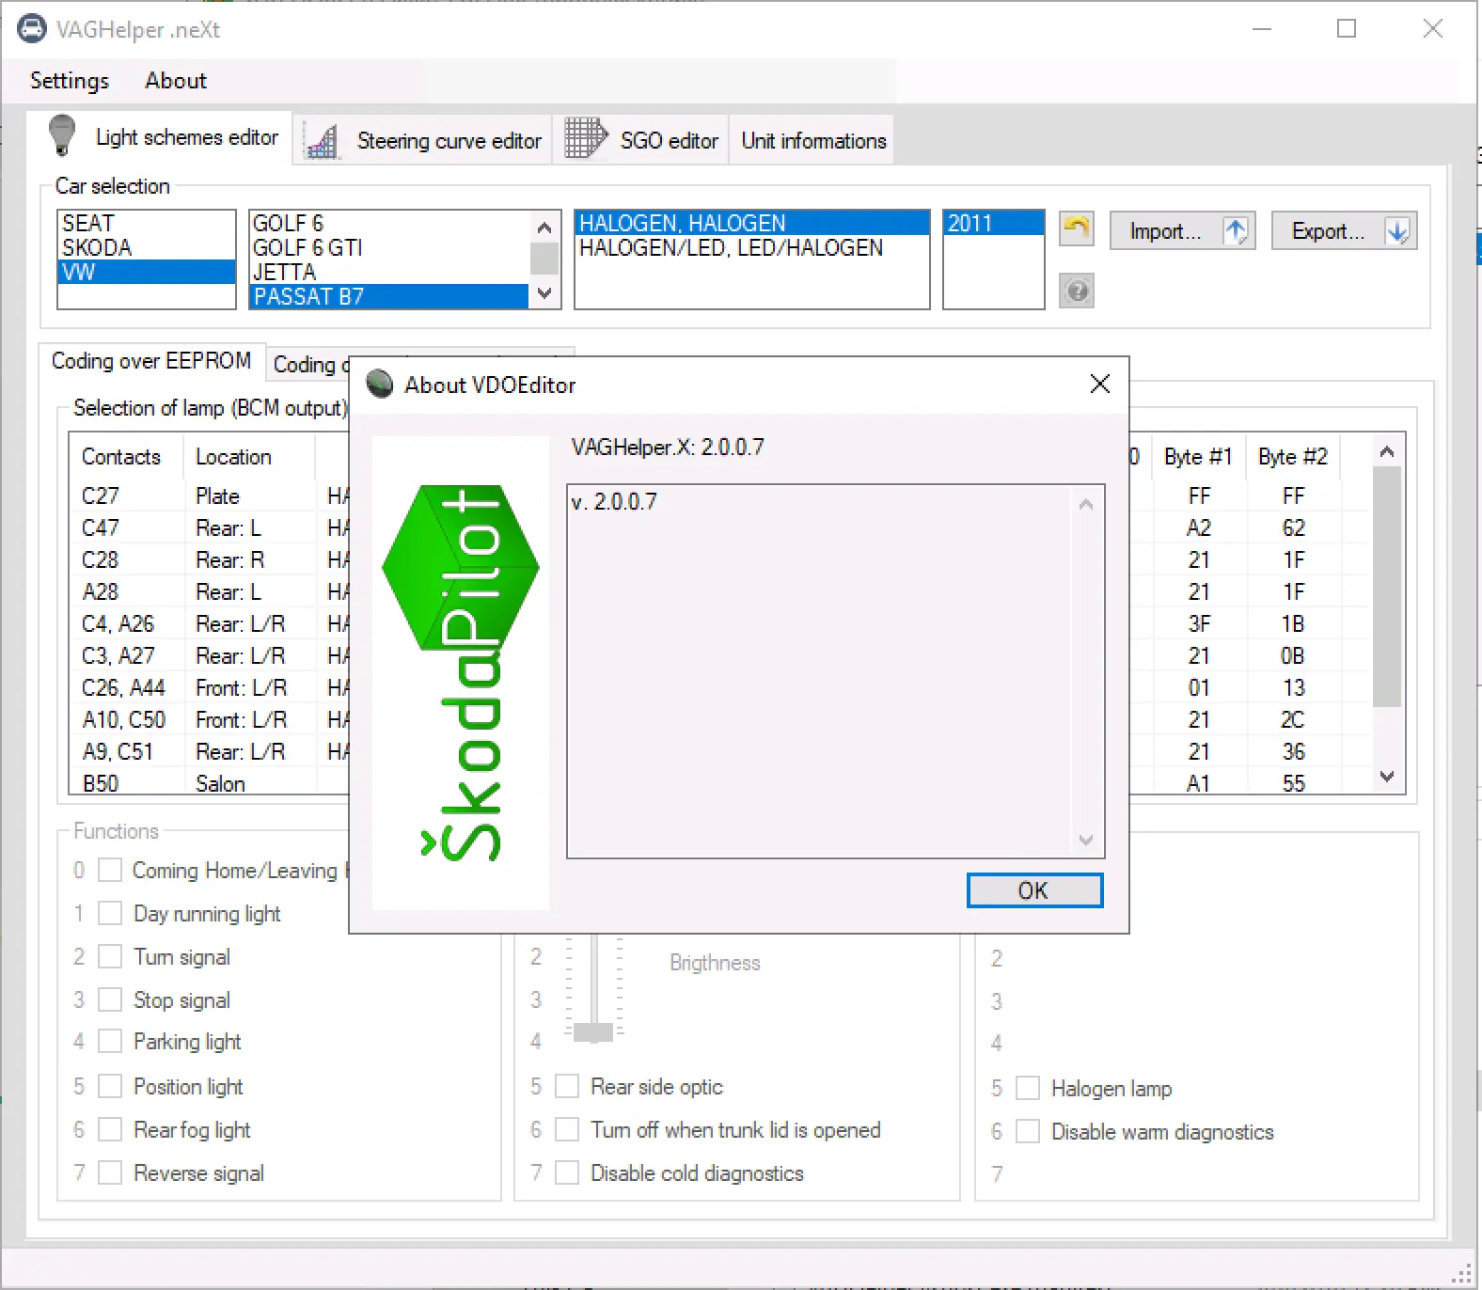Viewport: 1482px width, 1290px height.
Task: Click the yellow undo arrow button
Action: [1077, 229]
